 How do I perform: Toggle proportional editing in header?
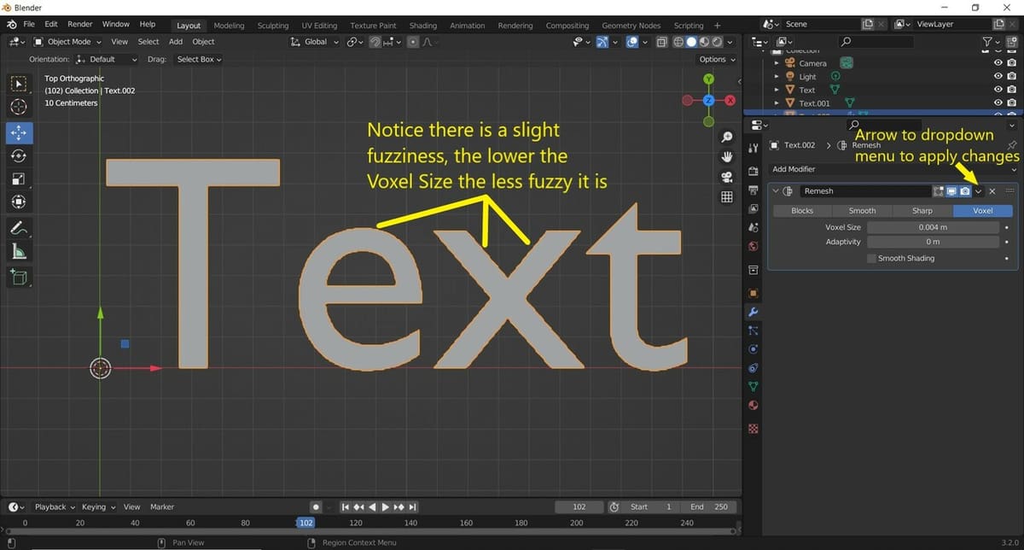(413, 42)
